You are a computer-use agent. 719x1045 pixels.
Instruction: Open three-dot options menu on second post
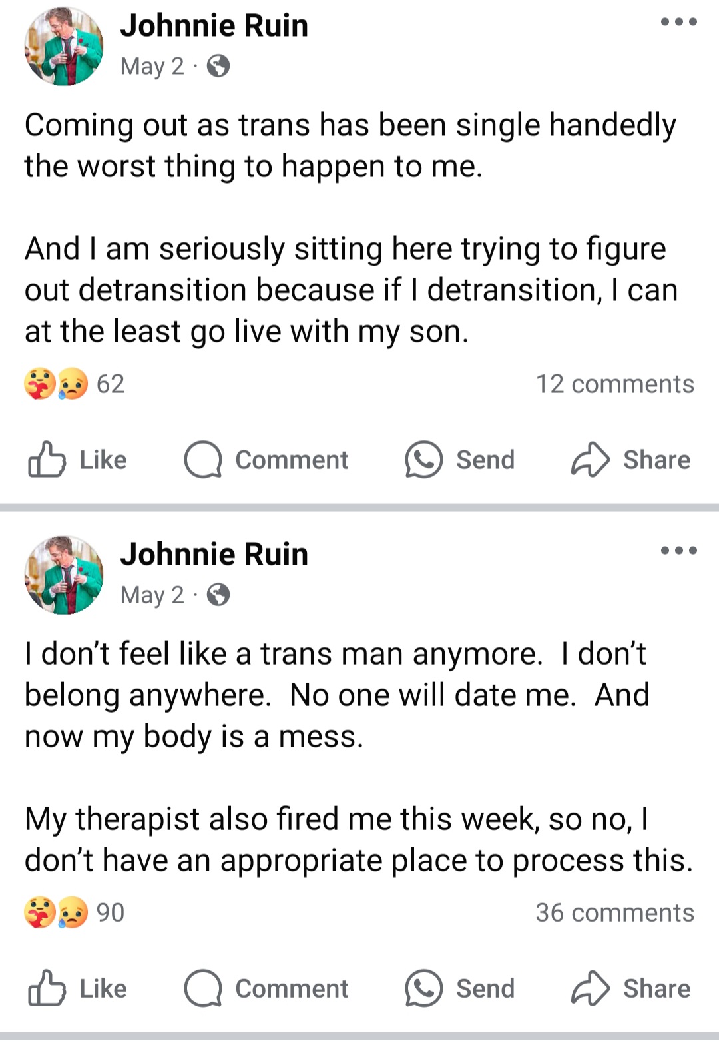click(679, 551)
